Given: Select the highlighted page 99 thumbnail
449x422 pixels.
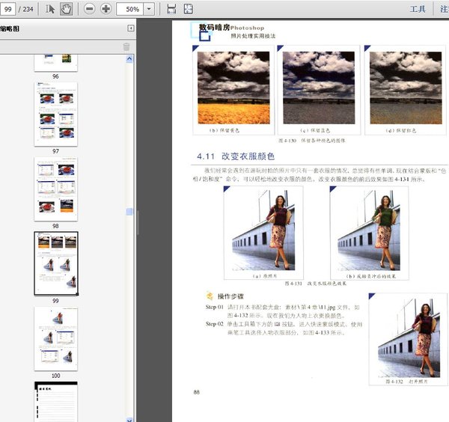Looking at the screenshot, I should [x=55, y=263].
